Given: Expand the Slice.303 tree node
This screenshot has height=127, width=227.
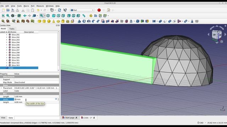Looking at the screenshot, I should (6, 65).
